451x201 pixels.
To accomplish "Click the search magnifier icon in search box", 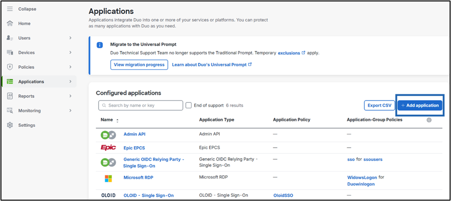I will (x=104, y=106).
